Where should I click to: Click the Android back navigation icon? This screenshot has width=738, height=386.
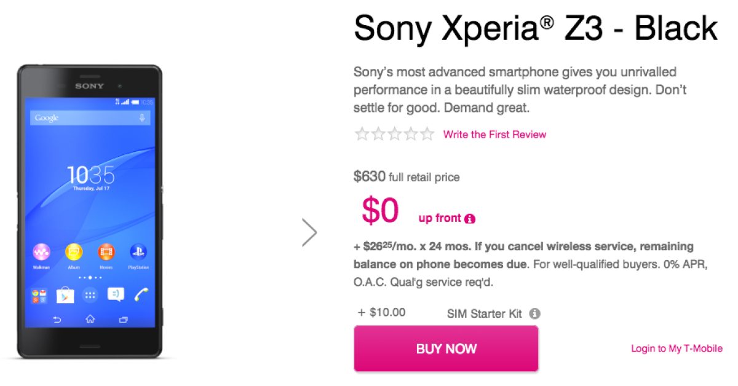point(57,320)
